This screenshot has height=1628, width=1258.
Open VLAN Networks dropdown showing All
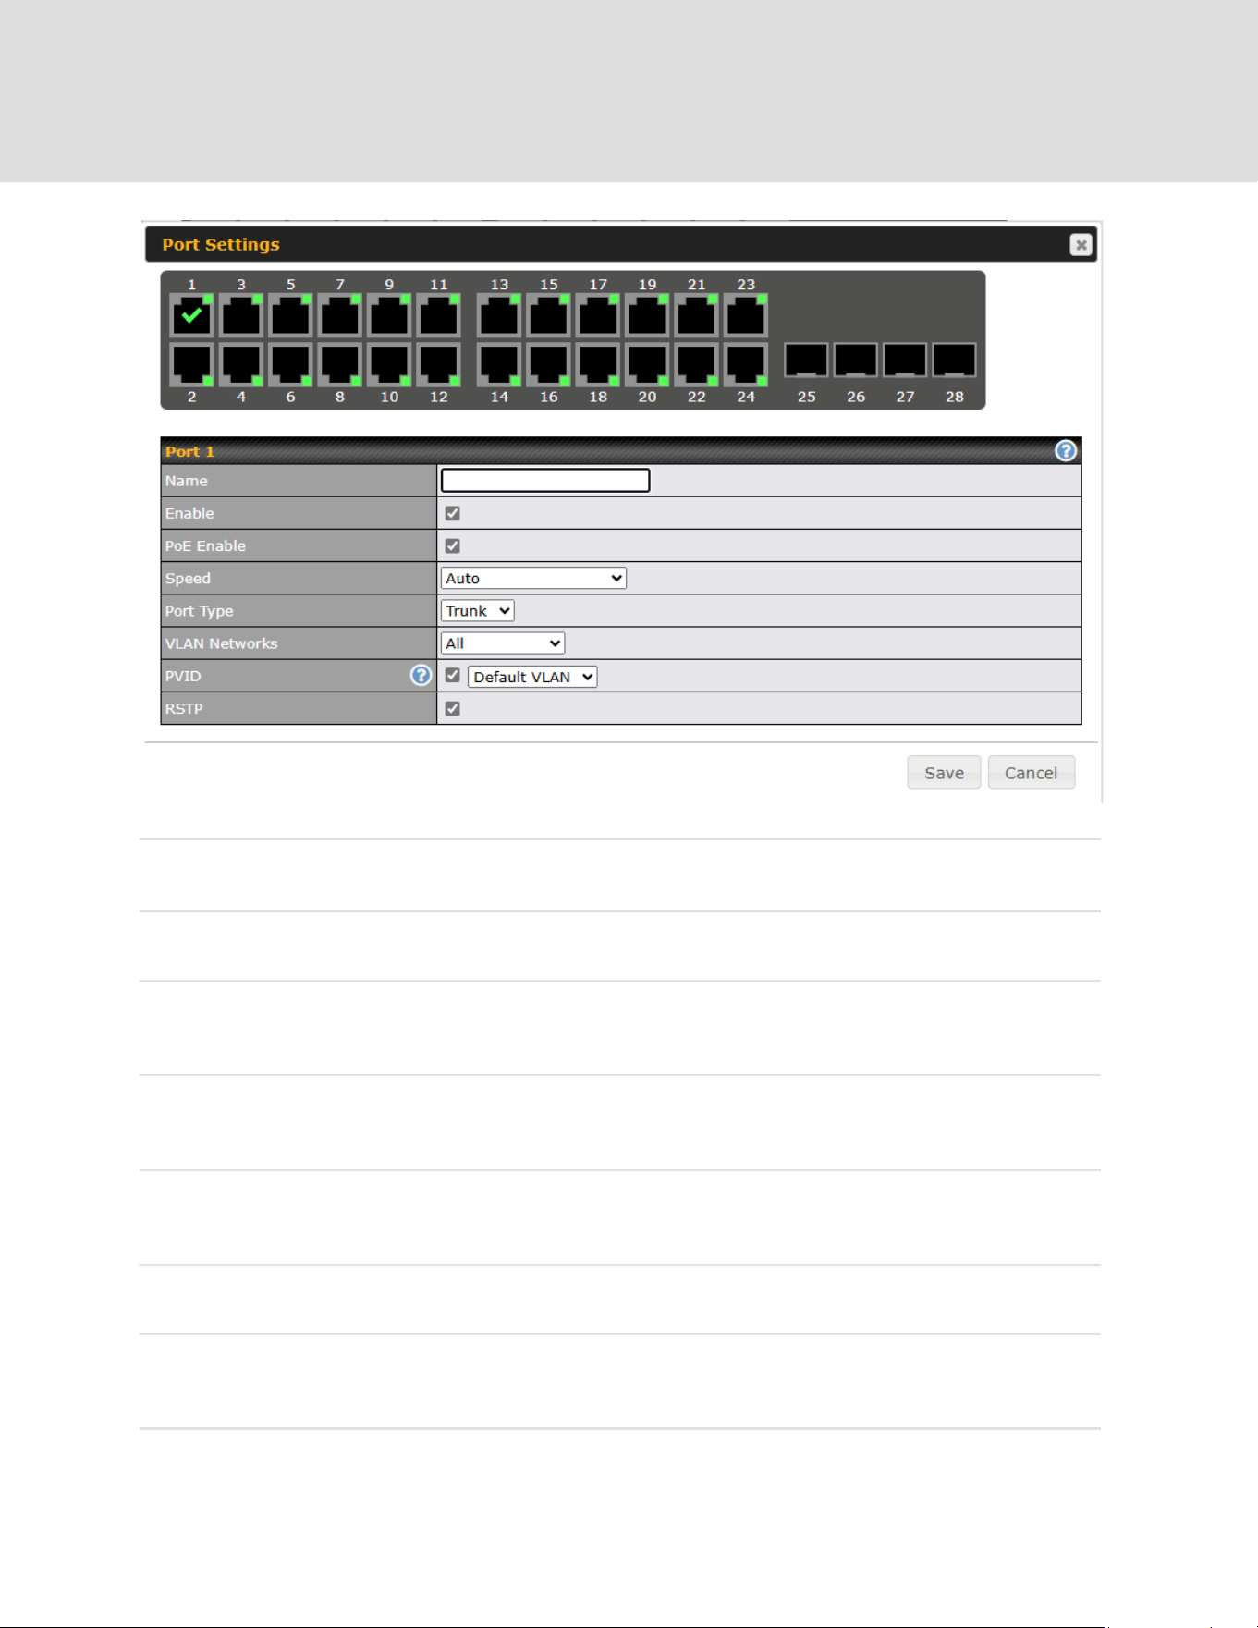(502, 643)
